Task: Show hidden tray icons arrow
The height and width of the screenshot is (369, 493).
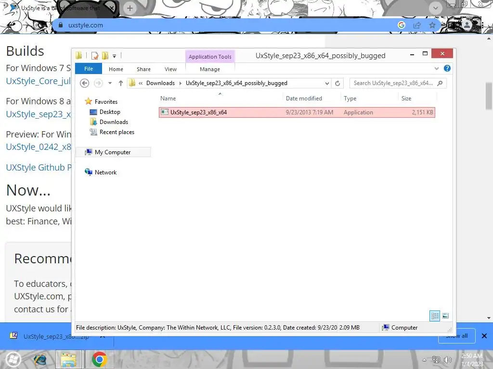Action: [425, 360]
